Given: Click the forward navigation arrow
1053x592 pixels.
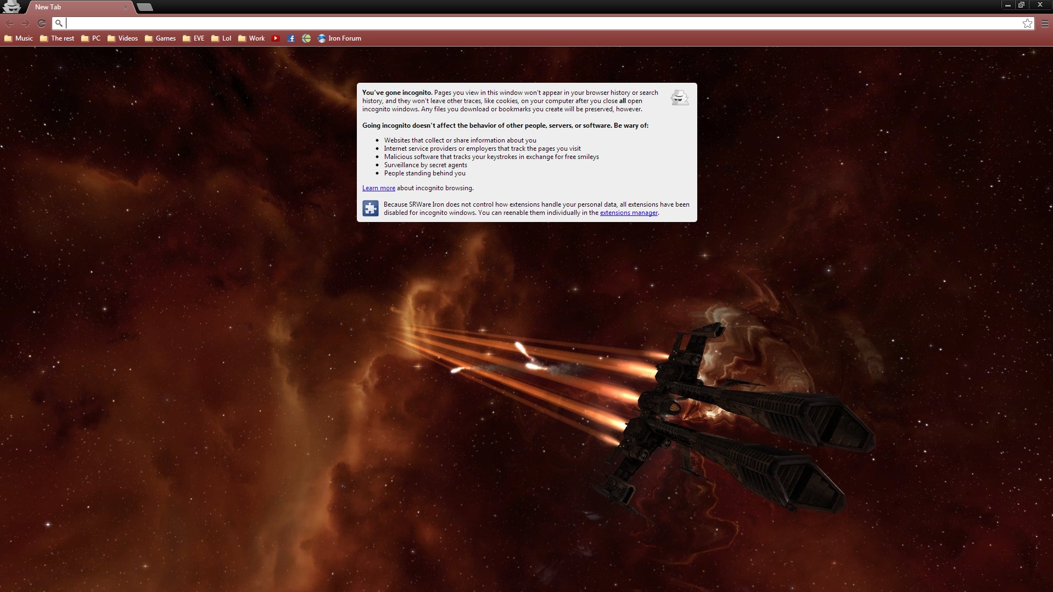Looking at the screenshot, I should [25, 23].
